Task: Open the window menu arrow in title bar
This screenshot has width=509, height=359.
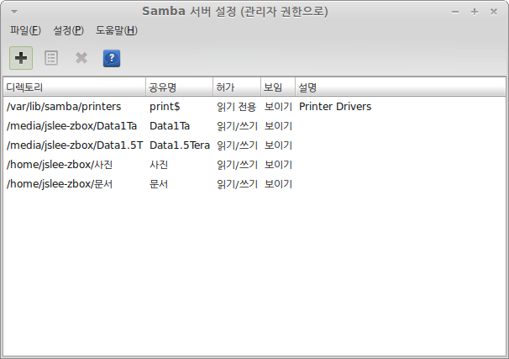Action: coord(14,12)
